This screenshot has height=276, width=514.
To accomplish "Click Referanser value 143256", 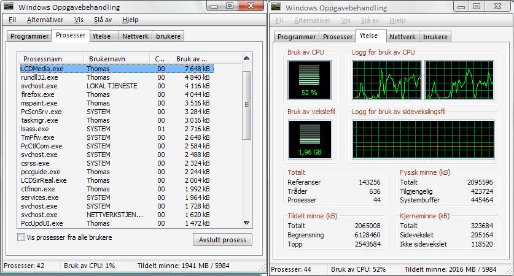I will pos(370,182).
